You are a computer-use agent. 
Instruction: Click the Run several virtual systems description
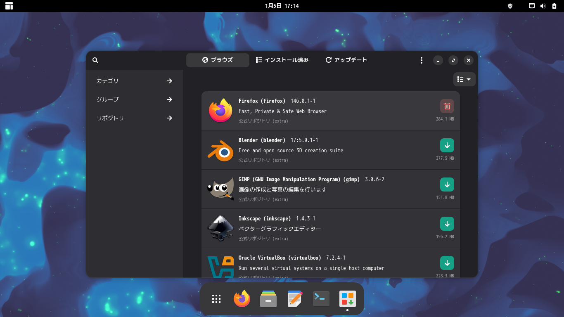311,268
